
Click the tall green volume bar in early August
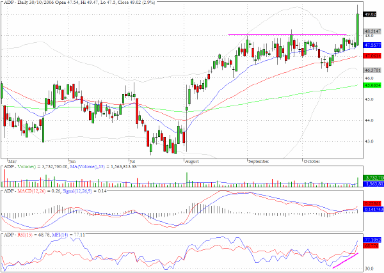pos(187,180)
